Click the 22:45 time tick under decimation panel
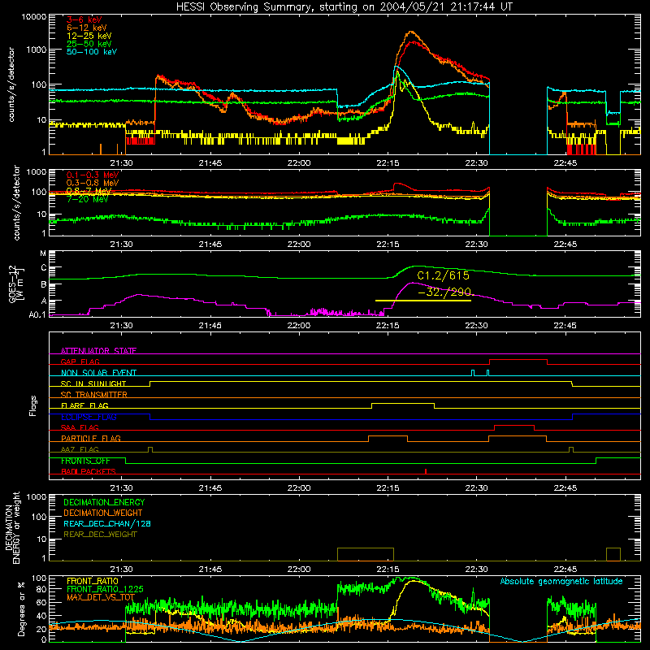The image size is (650, 650). [565, 570]
